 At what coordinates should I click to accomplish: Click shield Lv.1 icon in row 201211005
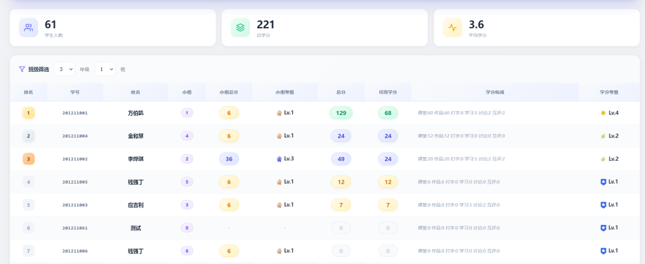coord(603,182)
